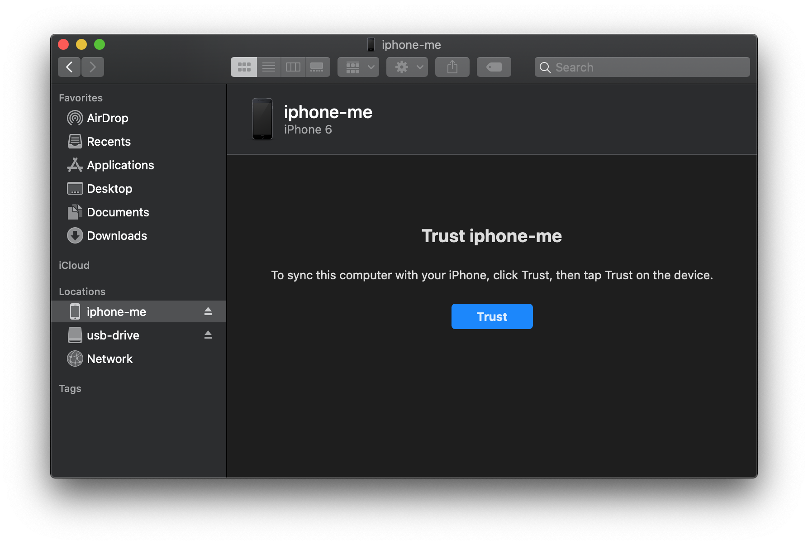
Task: Click the Favorites section header
Action: pyautogui.click(x=81, y=98)
